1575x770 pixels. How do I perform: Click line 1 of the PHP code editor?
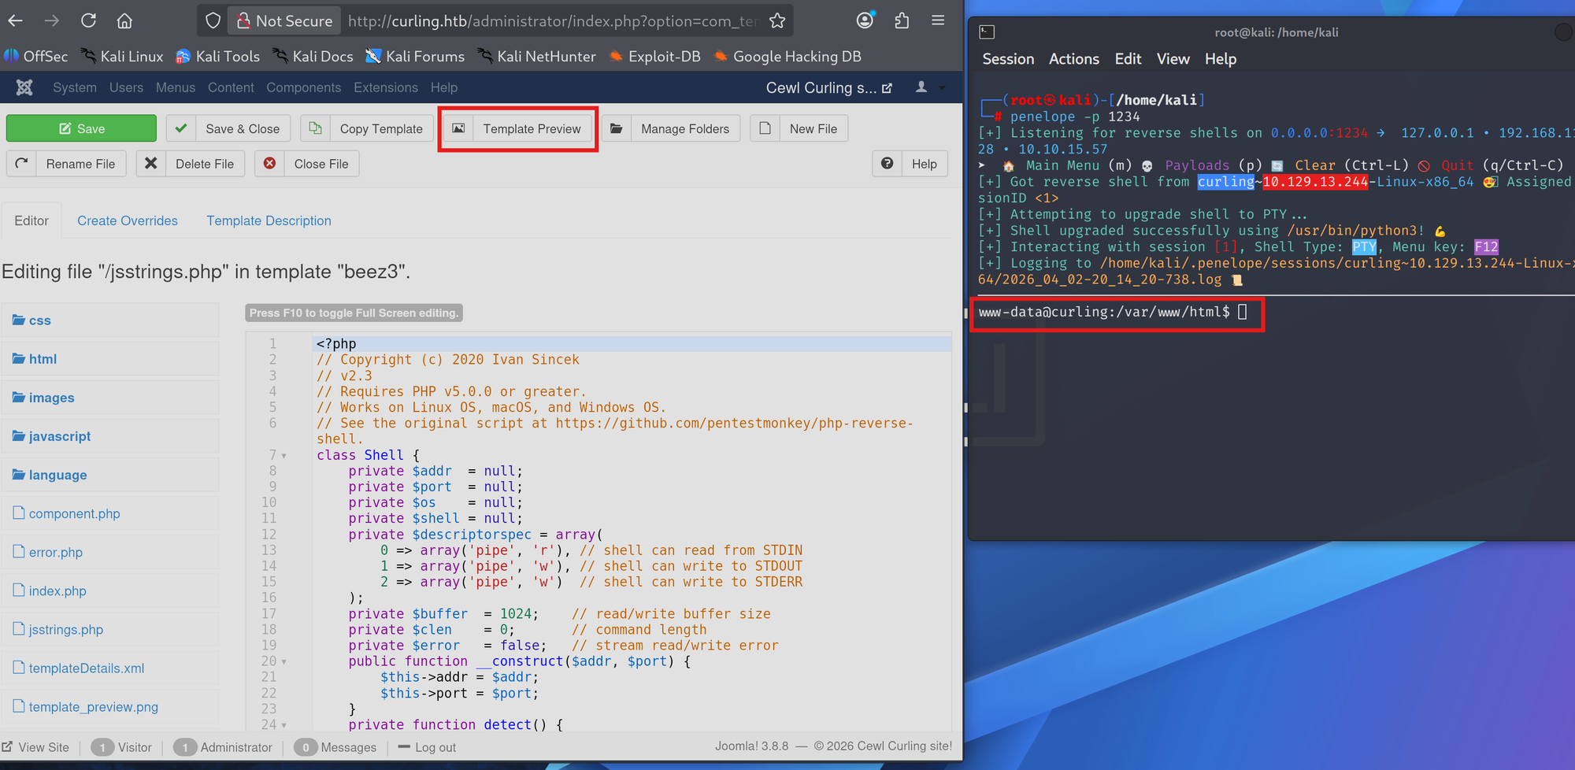tap(632, 344)
